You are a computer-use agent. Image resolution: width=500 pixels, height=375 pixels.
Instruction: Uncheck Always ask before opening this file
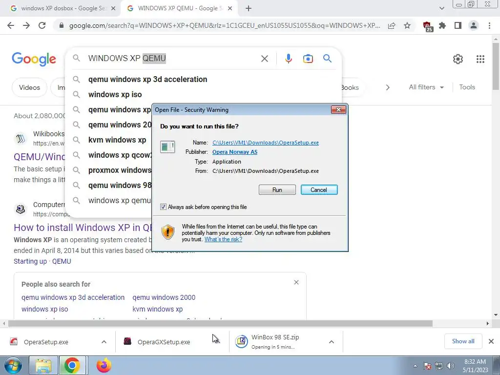pyautogui.click(x=163, y=207)
